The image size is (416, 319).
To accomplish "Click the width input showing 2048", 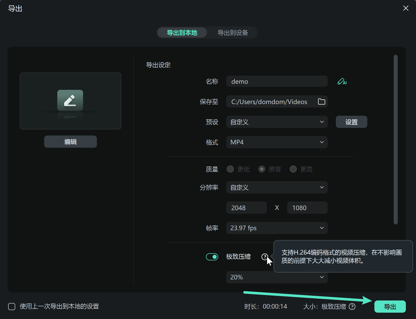I will (x=246, y=208).
